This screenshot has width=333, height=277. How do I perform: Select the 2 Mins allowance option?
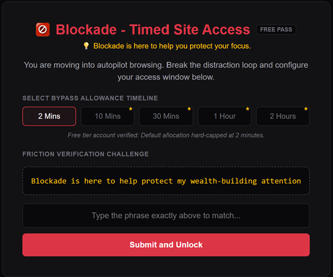point(49,116)
